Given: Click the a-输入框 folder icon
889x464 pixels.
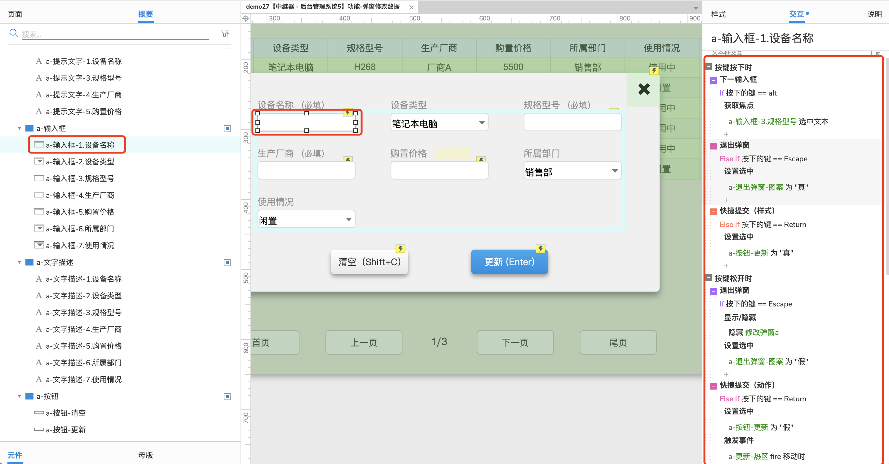Looking at the screenshot, I should 29,128.
